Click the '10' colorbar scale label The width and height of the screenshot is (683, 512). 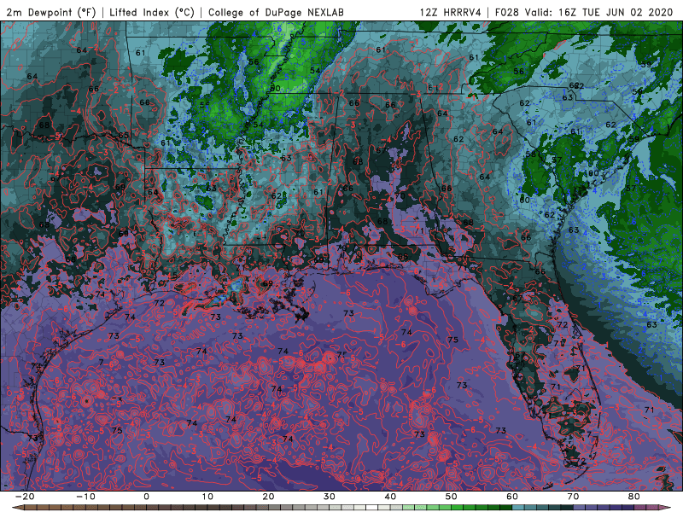207,497
